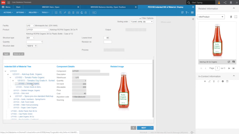
Task: Click the Select toolbar icon
Action: (60, 13)
